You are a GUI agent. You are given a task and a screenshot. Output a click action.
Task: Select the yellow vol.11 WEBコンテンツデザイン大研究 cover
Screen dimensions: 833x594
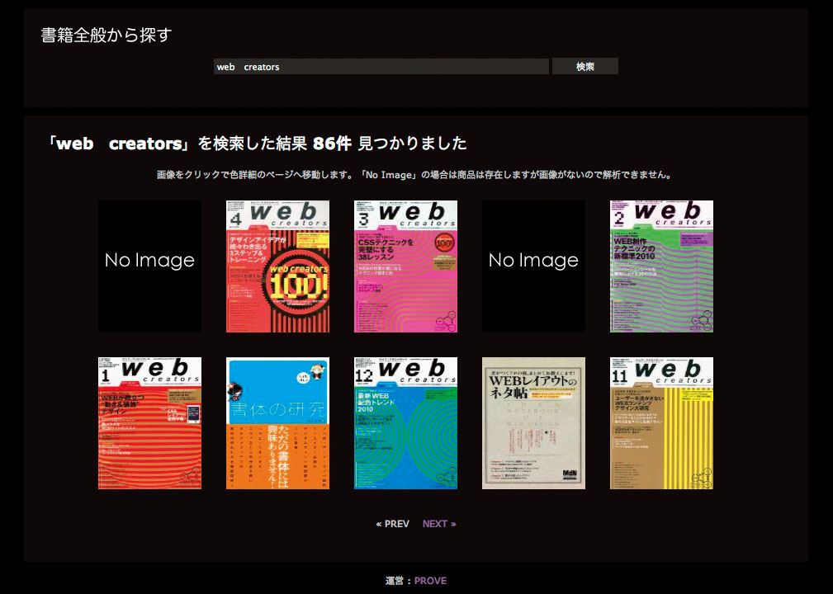click(661, 422)
